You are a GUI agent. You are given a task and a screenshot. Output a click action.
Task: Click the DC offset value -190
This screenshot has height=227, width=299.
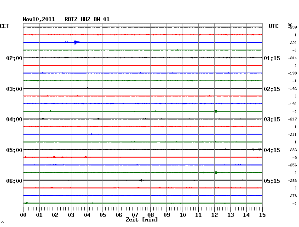click(292, 104)
